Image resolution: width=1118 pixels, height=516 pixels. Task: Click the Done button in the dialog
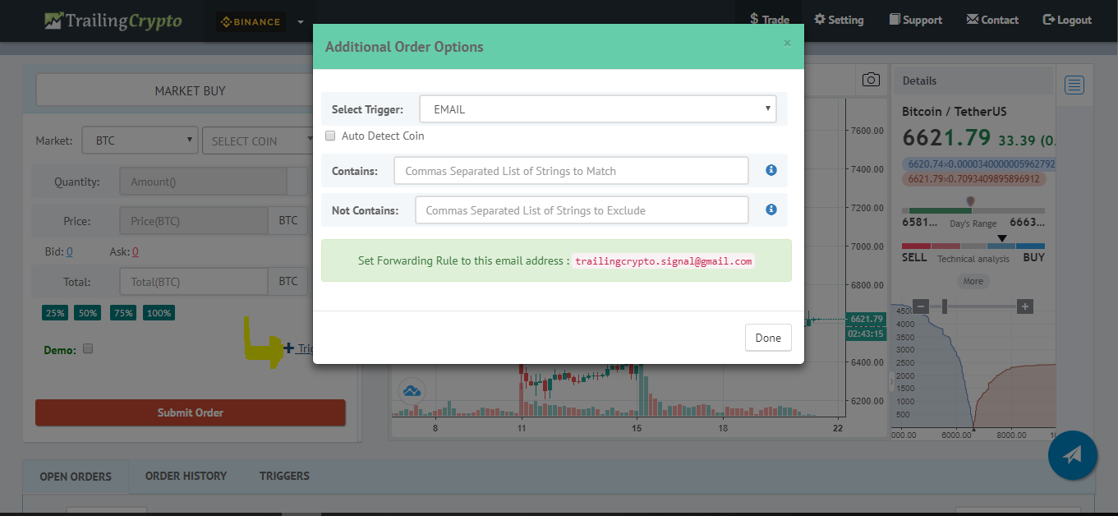tap(768, 338)
